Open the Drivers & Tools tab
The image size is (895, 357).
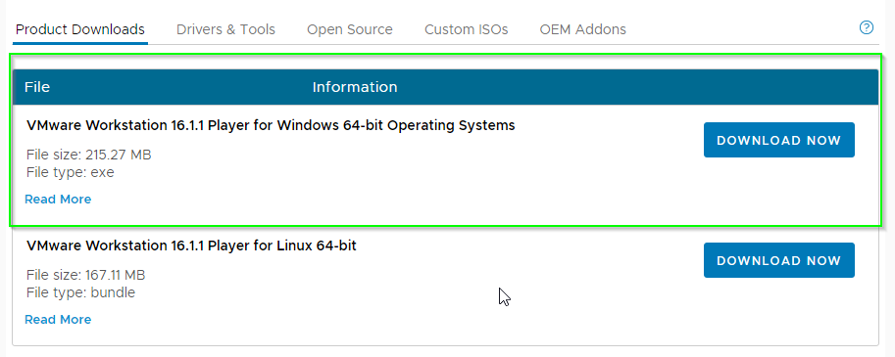225,29
